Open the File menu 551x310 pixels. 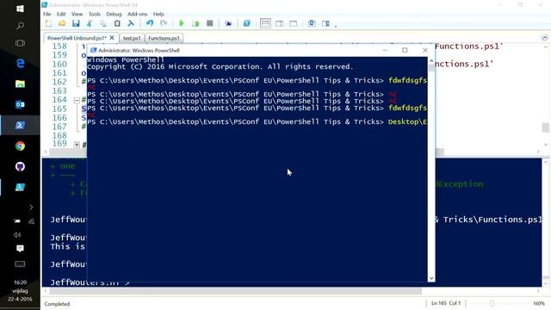pos(47,14)
